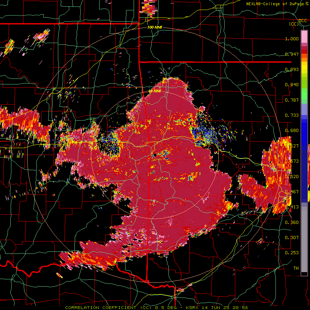Image resolution: width=310 pixels, height=310 pixels.
Task: Pick the pink top segment of the color bar
Action: [x=304, y=37]
